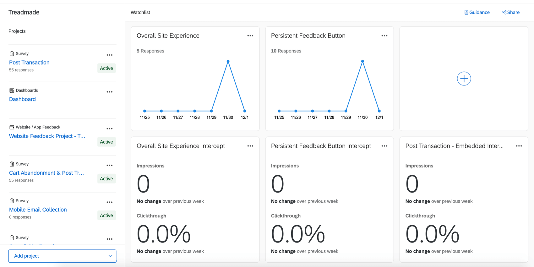Viewport: 534px width, 267px height.
Task: Open options menu for Persistent Feedback Button chart
Action: [x=384, y=36]
